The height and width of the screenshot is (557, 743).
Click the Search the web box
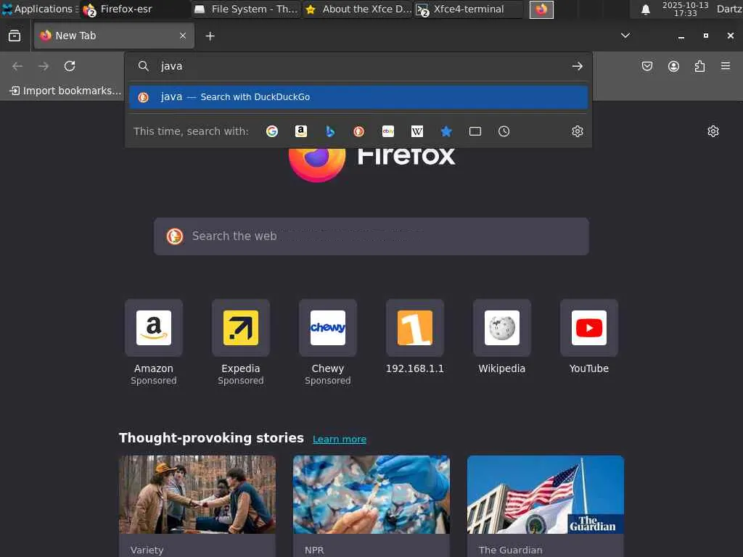371,236
